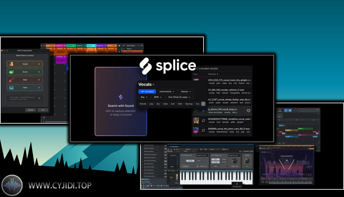Uncheck the Other stem checkmark
Image resolution: width=344 pixels, height=197 pixels.
(39, 88)
